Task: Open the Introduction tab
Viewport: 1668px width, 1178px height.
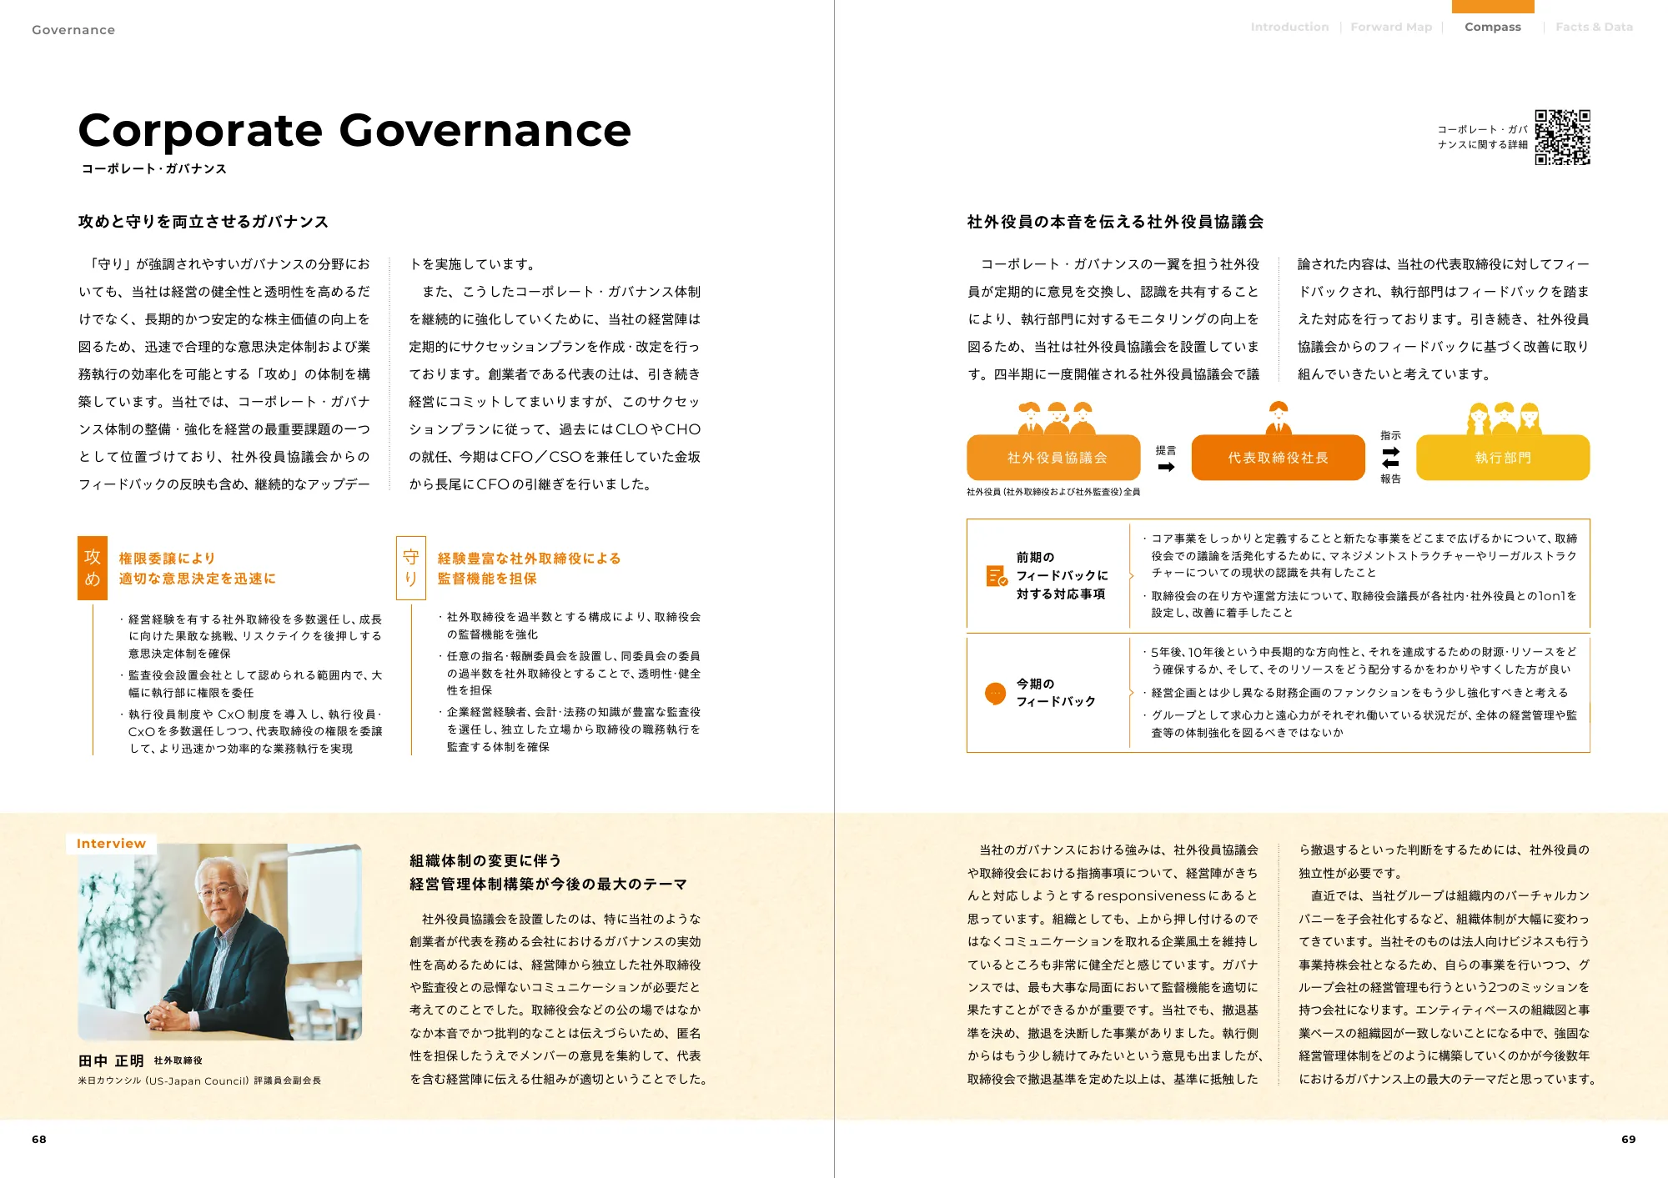Action: [x=1289, y=27]
